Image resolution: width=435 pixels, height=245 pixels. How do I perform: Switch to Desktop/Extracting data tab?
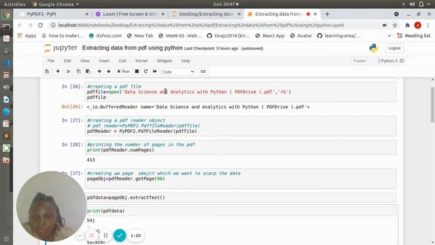(x=205, y=14)
